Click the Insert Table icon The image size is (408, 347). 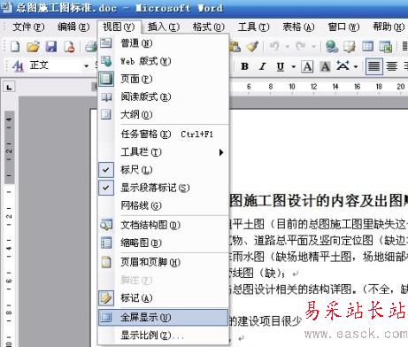(367, 46)
